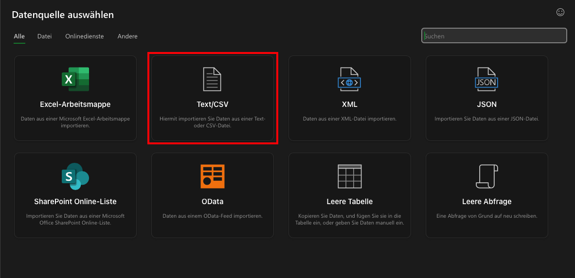Click the Excel workbook green icon
The image size is (575, 278).
click(x=75, y=79)
